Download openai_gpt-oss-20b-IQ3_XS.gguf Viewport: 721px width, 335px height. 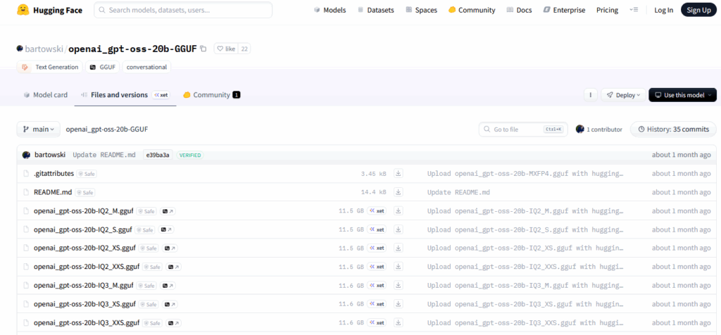[399, 304]
